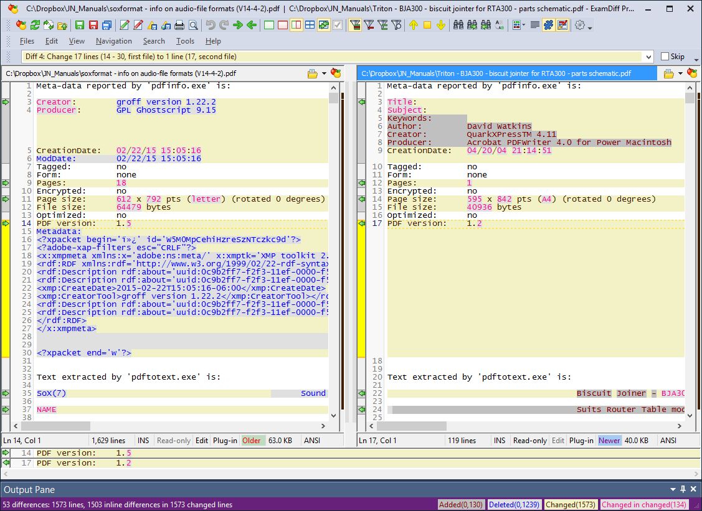
Task: Open the Help menu
Action: click(213, 41)
